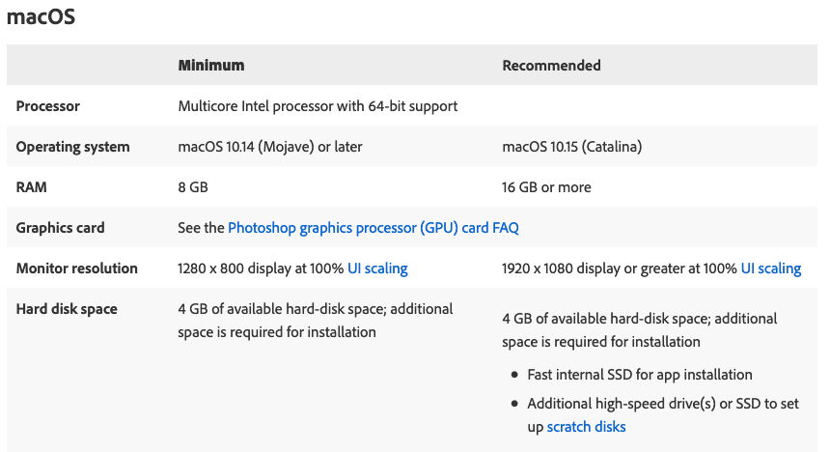Click the UI scaling link beside 1920 x 1080
Image resolution: width=830 pixels, height=452 pixels.
(771, 268)
